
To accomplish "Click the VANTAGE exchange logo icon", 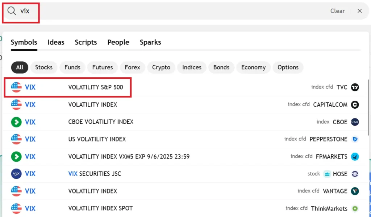I will click(x=355, y=191).
